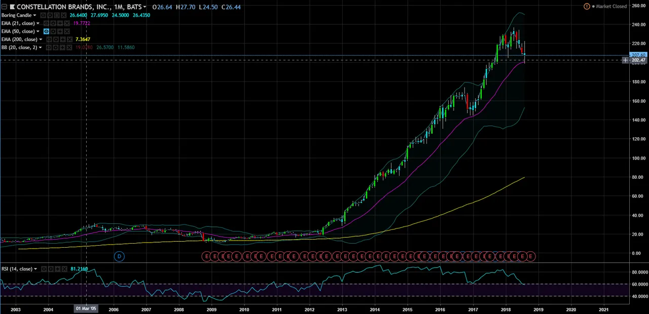Expand the Constellation Brands symbol dropdown
Image resolution: width=649 pixels, height=314 pixels.
[x=145, y=7]
